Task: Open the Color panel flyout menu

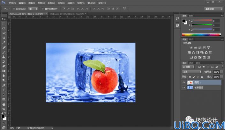Action: click(222, 16)
